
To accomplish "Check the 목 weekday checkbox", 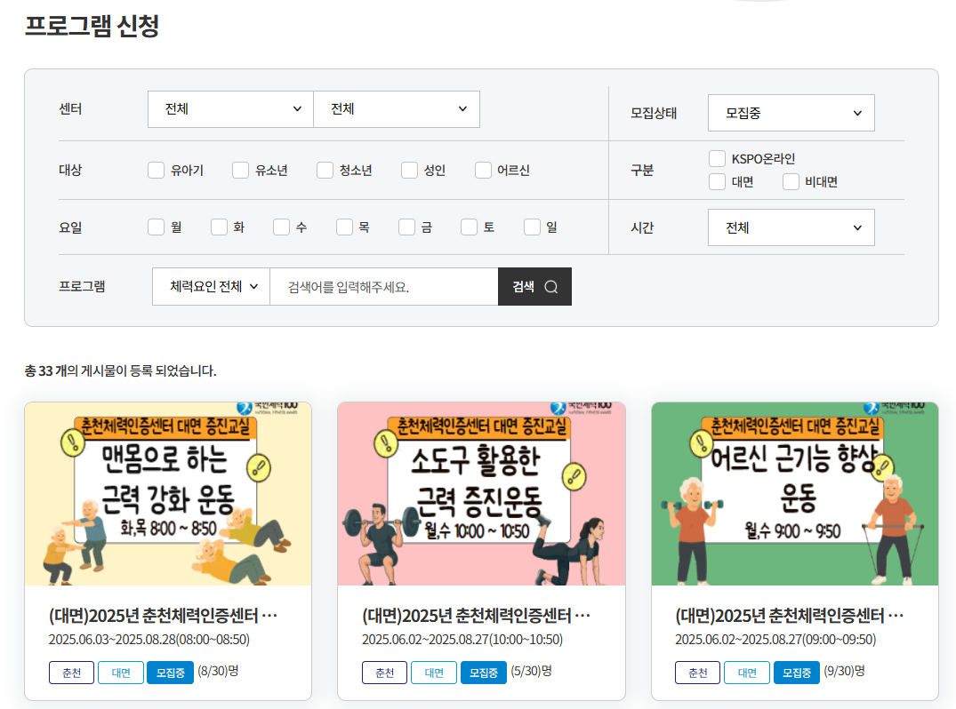I will point(344,227).
